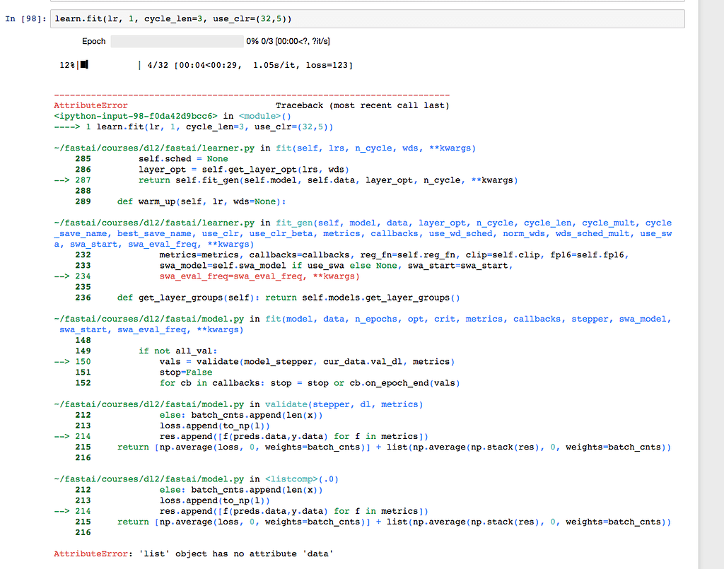Click the 'Traceback (most recent call last)' text
Image resolution: width=724 pixels, height=569 pixels.
coord(362,105)
